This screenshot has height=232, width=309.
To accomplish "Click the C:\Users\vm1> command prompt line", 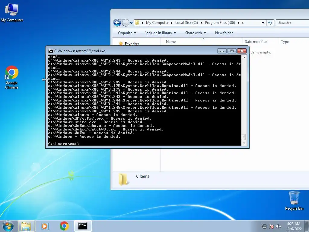I will tap(64, 143).
